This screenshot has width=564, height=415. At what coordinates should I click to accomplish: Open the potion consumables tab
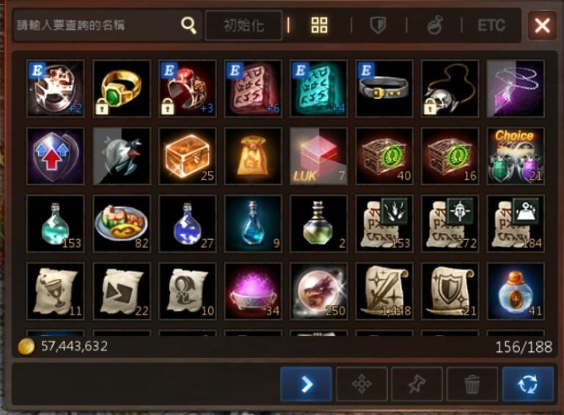tap(434, 26)
